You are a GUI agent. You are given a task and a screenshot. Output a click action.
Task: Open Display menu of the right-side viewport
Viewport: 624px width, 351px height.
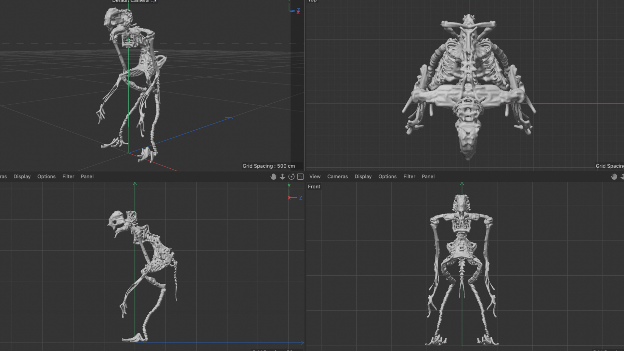(x=22, y=176)
